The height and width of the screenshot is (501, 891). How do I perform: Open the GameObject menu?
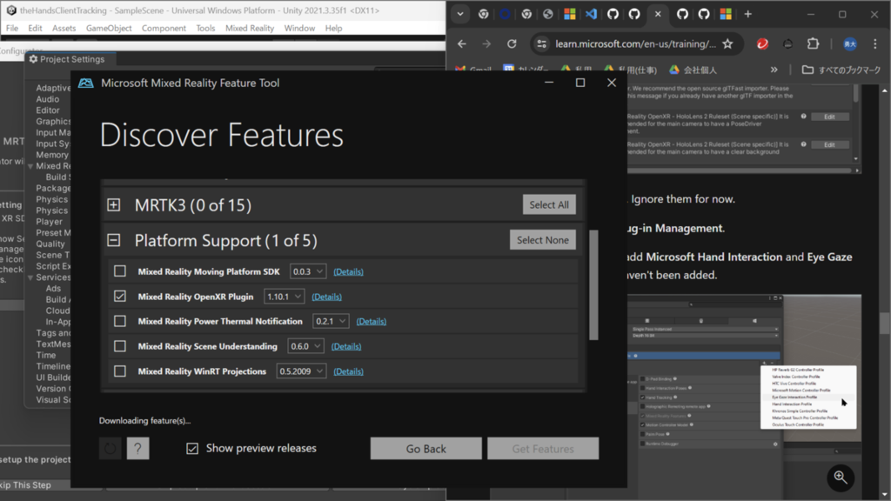pos(109,28)
